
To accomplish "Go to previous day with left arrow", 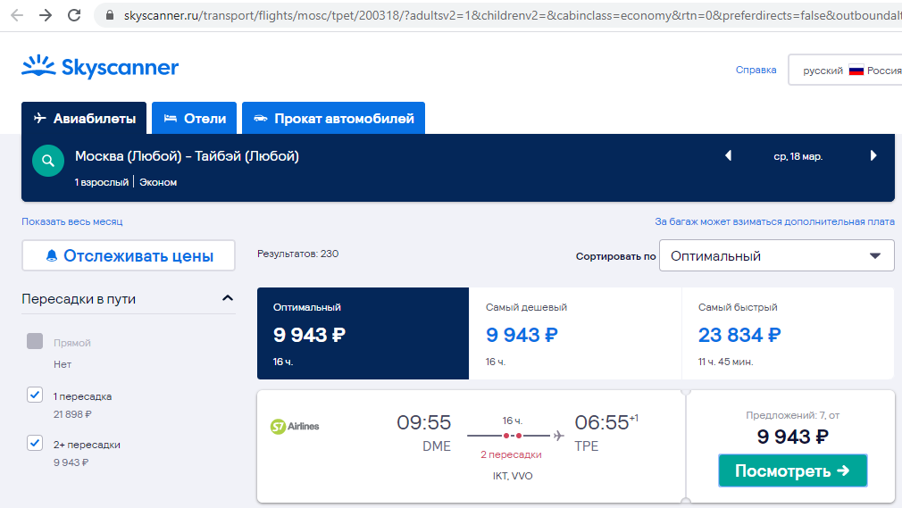I will coord(728,155).
